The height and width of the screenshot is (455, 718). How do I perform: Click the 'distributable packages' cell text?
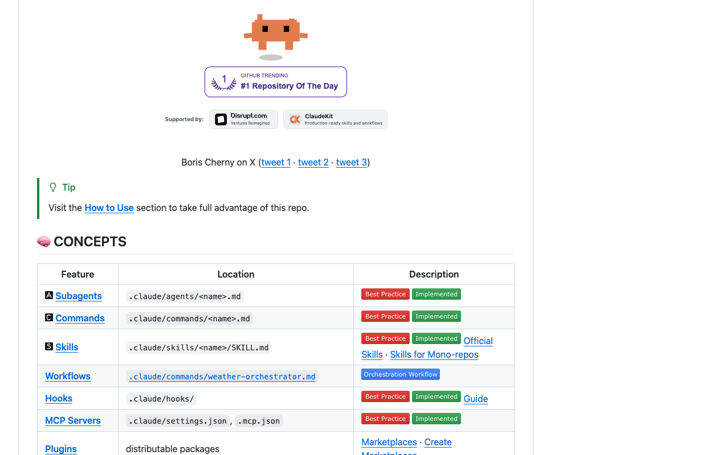pos(173,449)
